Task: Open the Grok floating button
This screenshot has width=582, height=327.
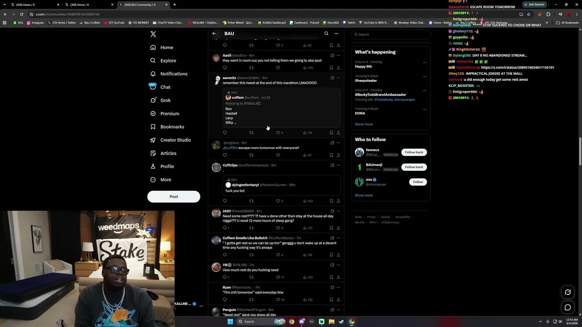Action: click(567, 292)
